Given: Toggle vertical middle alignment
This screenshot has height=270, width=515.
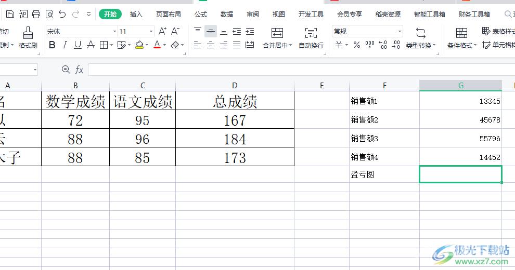Looking at the screenshot, I should [x=211, y=32].
